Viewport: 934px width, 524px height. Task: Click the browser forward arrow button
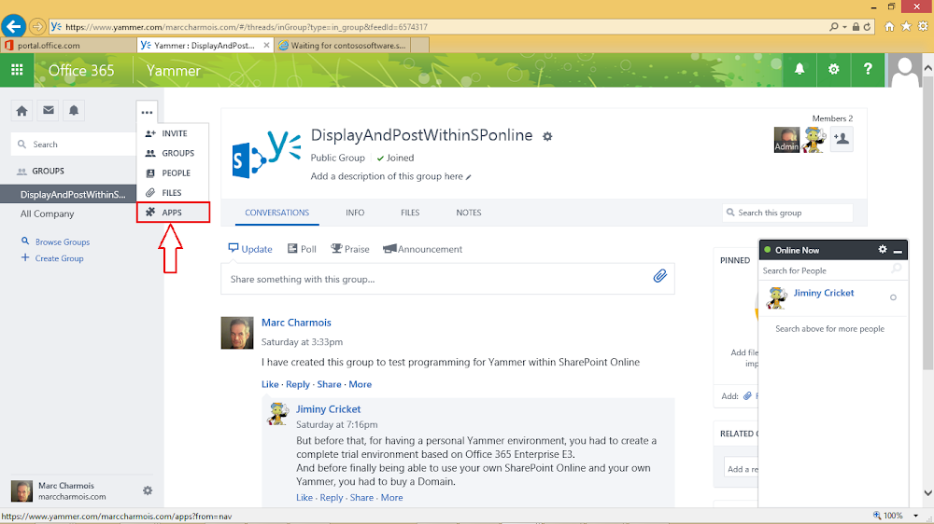tap(37, 27)
